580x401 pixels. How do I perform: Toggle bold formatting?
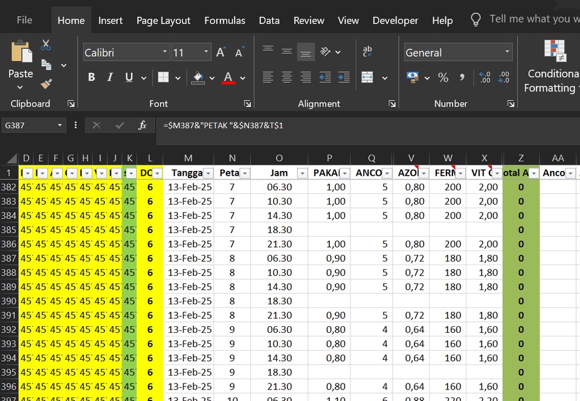point(91,77)
